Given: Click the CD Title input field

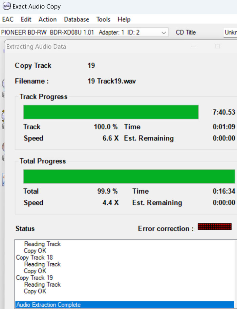Looking at the screenshot, I should [x=230, y=32].
